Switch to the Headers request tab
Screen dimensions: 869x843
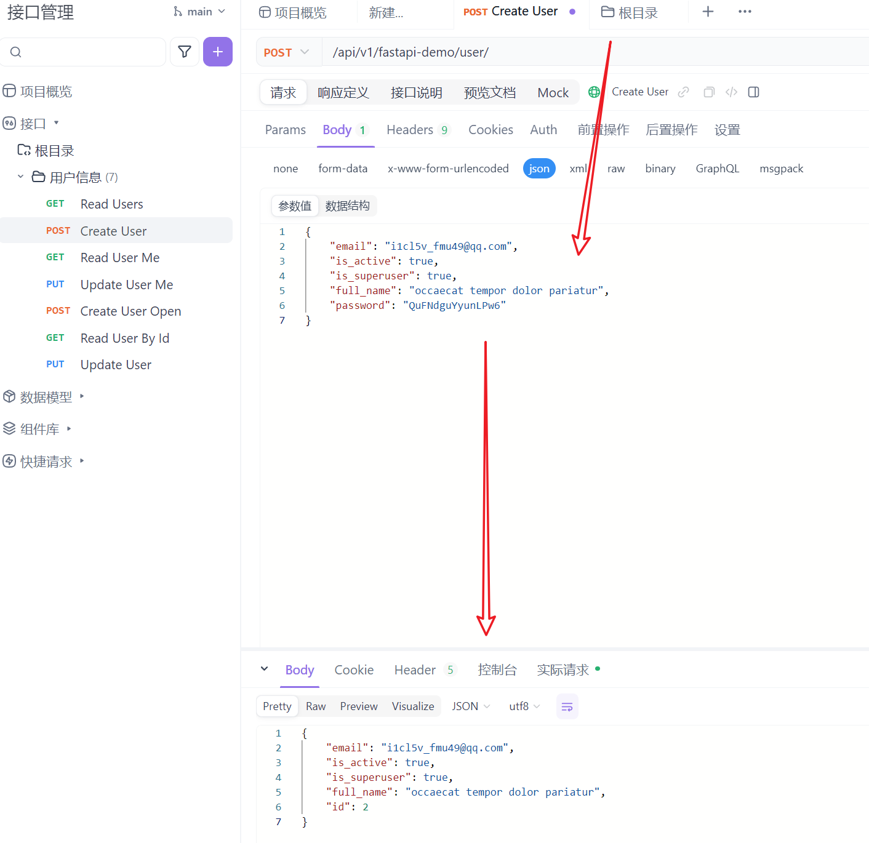point(410,130)
